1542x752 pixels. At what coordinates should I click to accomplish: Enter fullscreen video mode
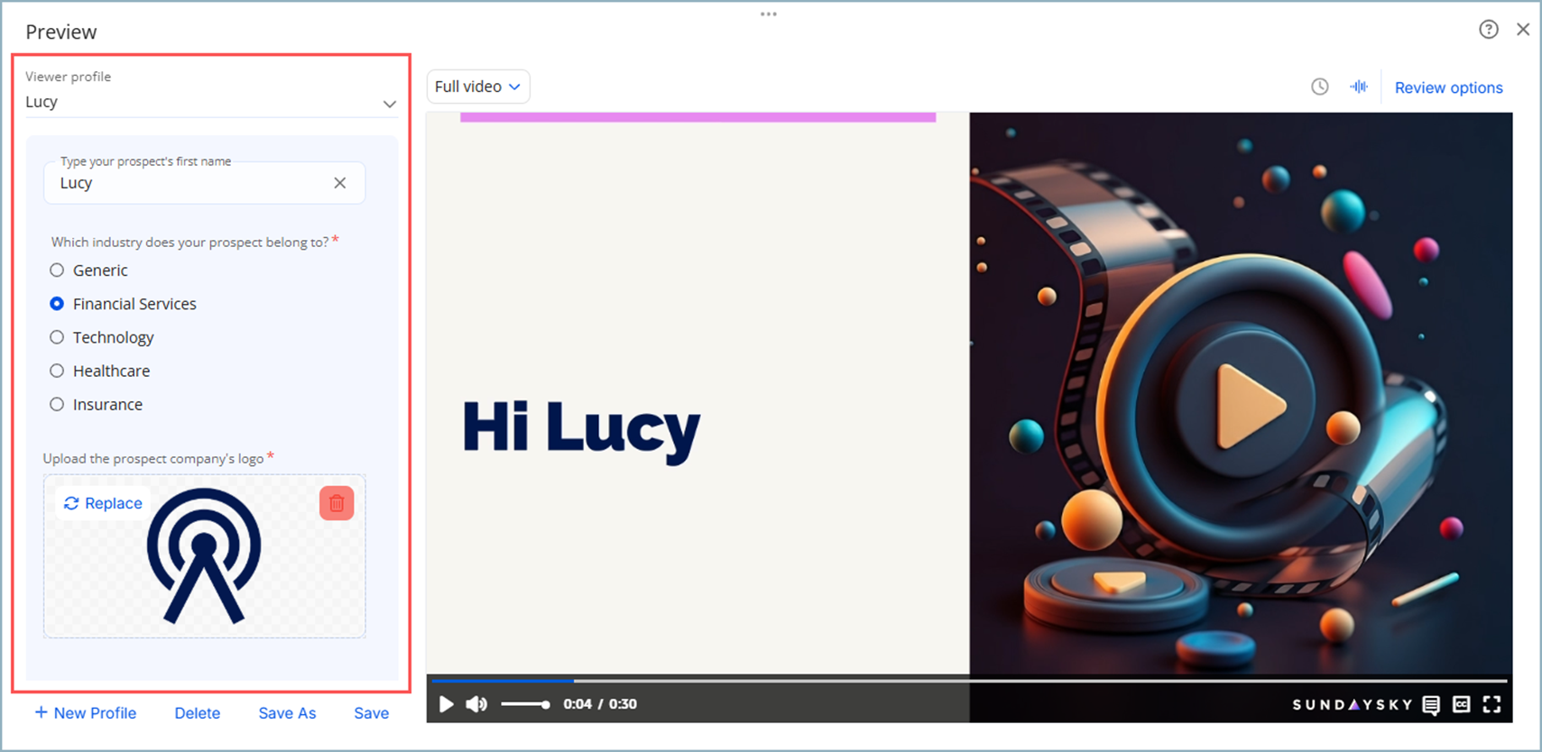pyautogui.click(x=1492, y=704)
